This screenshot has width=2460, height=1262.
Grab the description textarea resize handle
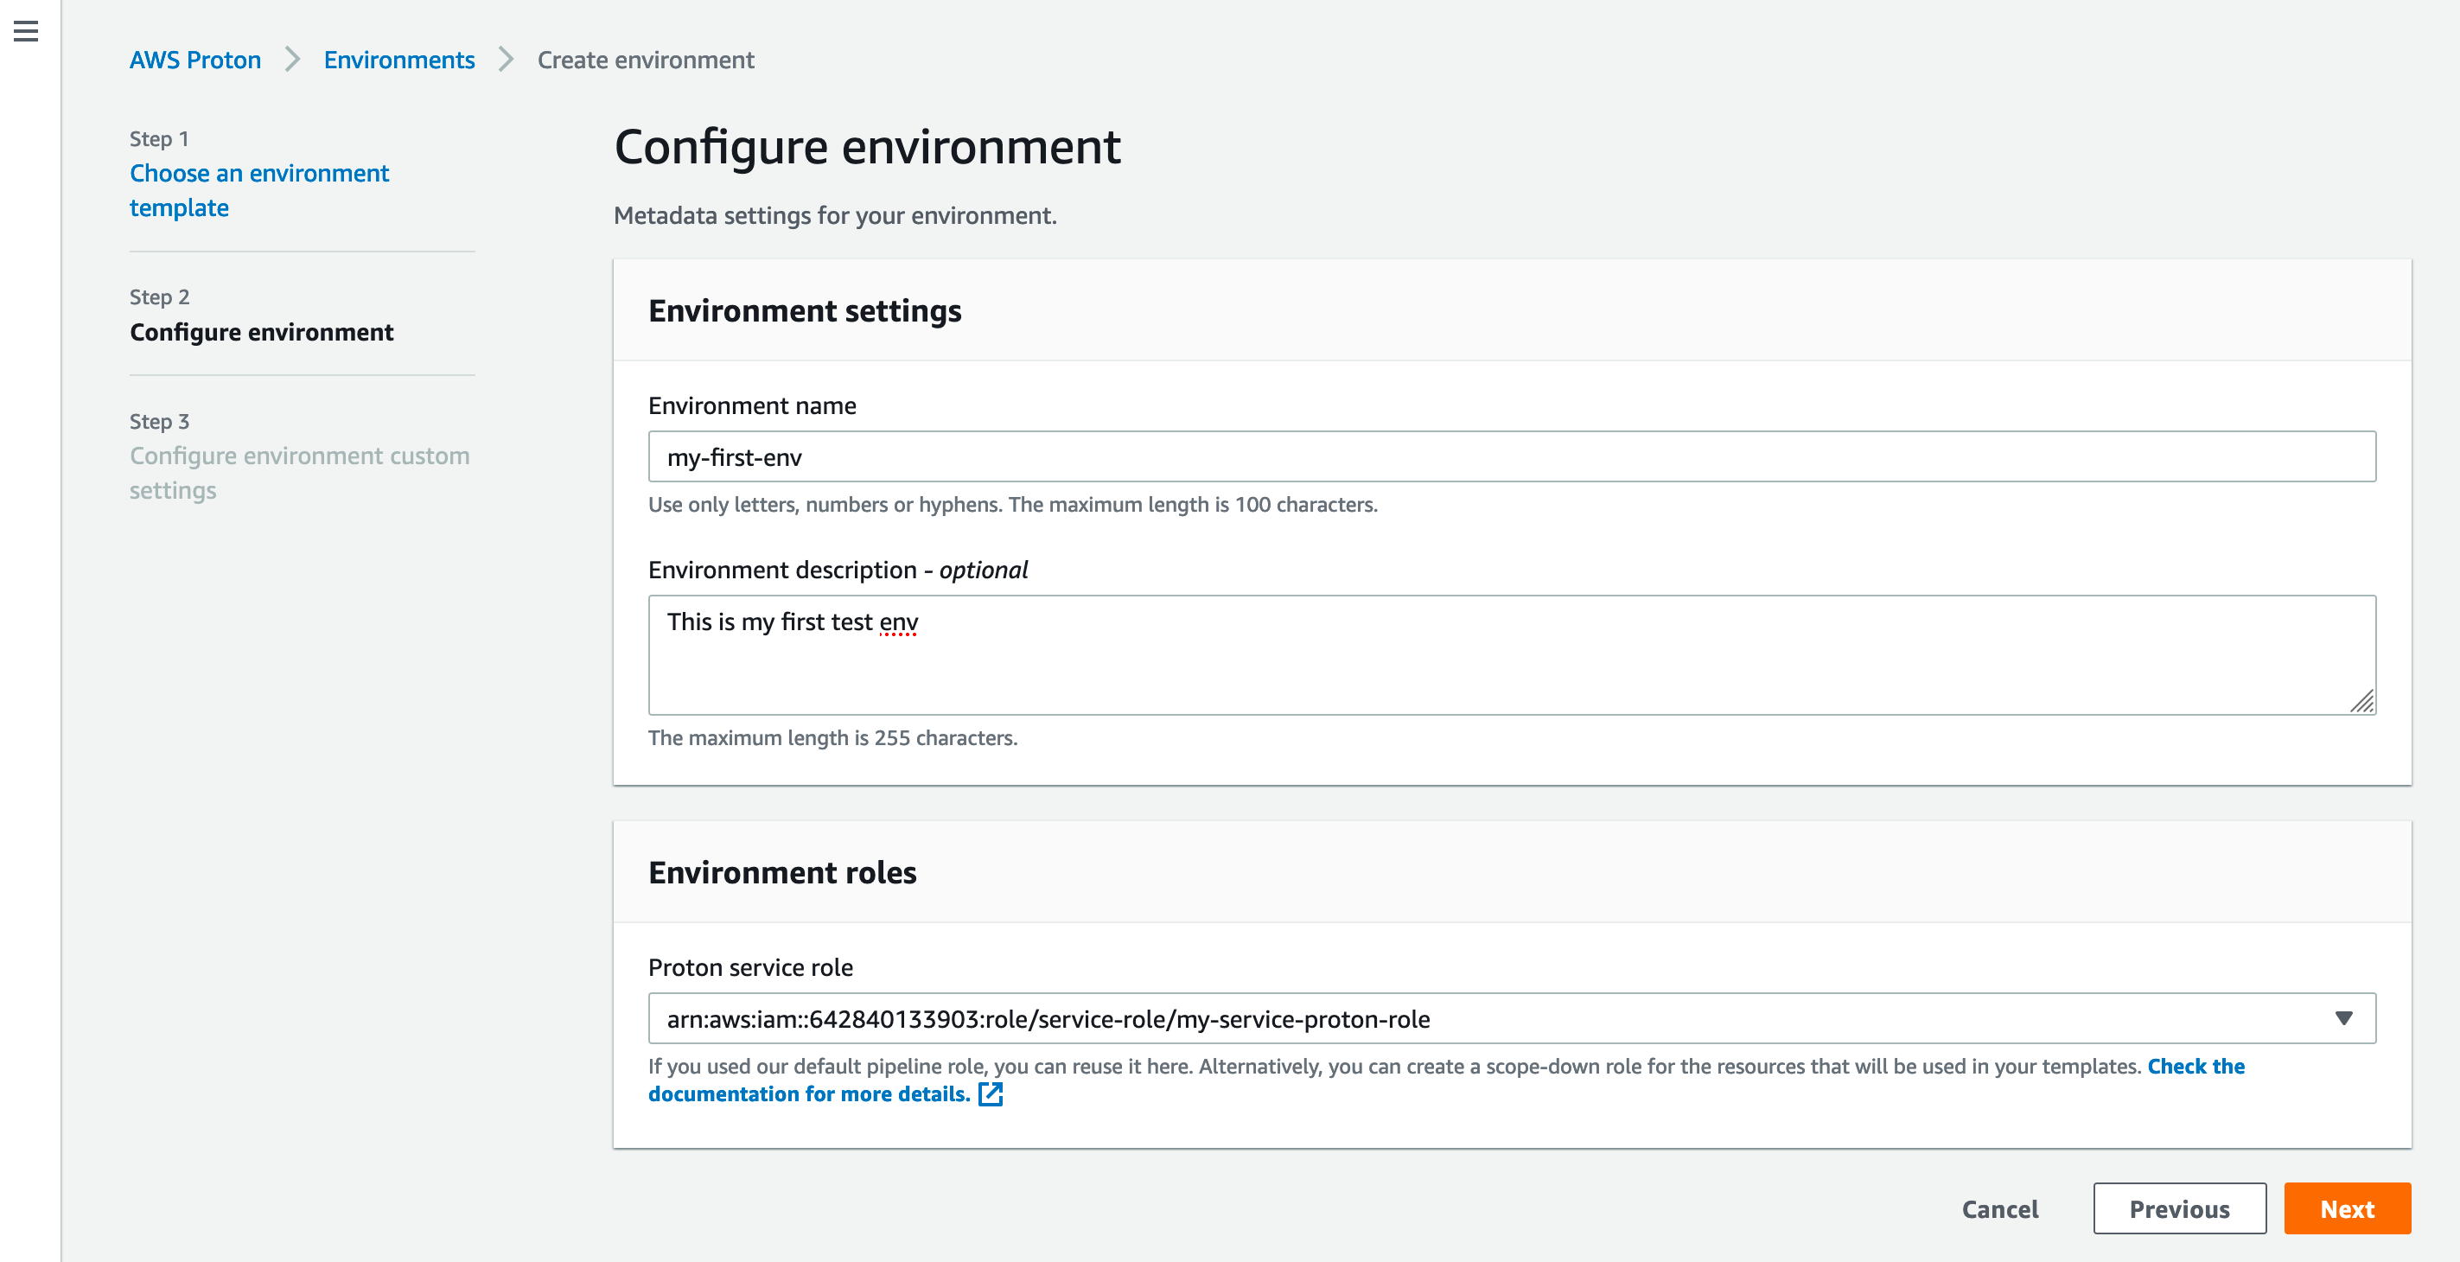2361,702
